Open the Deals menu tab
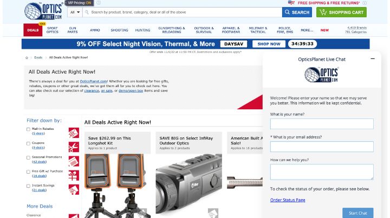The image size is (390, 218). click(33, 30)
